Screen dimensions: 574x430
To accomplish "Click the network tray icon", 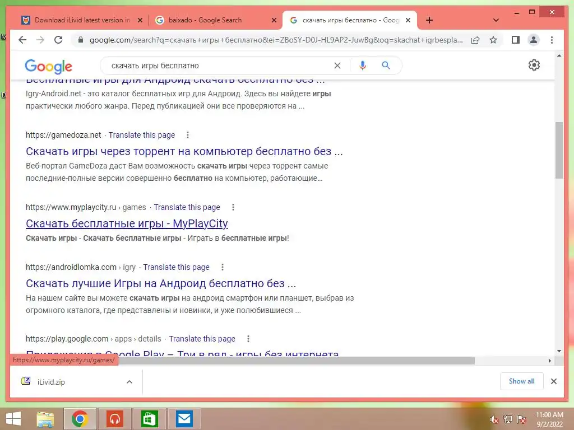I will coord(508,419).
